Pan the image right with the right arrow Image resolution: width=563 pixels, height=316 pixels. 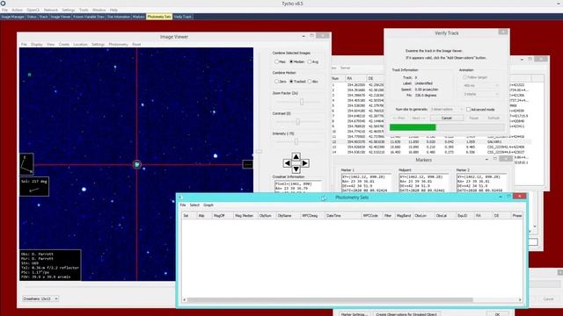pyautogui.click(x=305, y=163)
